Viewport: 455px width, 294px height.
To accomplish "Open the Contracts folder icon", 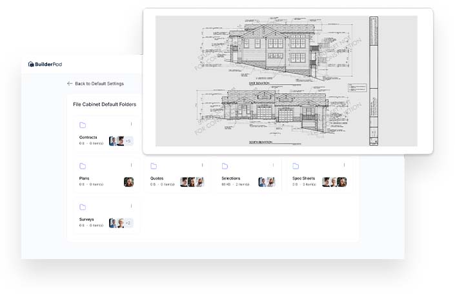I will pyautogui.click(x=83, y=125).
